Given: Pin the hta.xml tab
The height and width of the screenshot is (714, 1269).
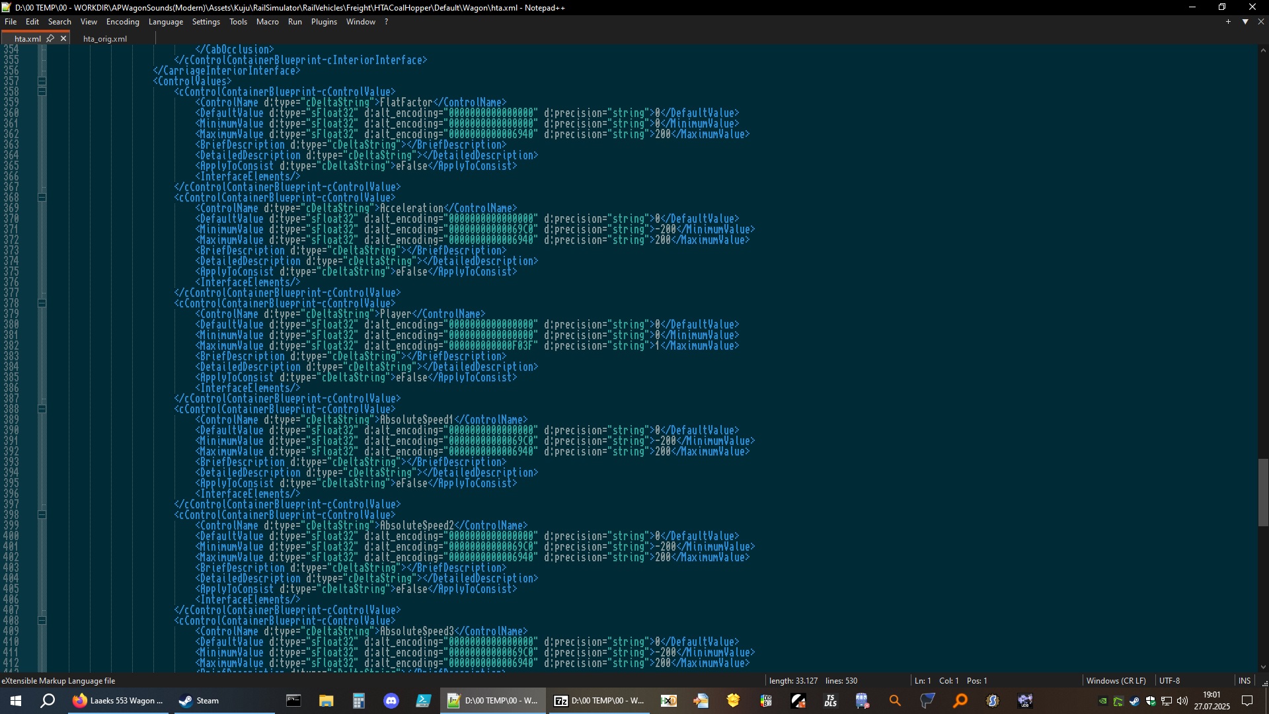Looking at the screenshot, I should pyautogui.click(x=50, y=38).
